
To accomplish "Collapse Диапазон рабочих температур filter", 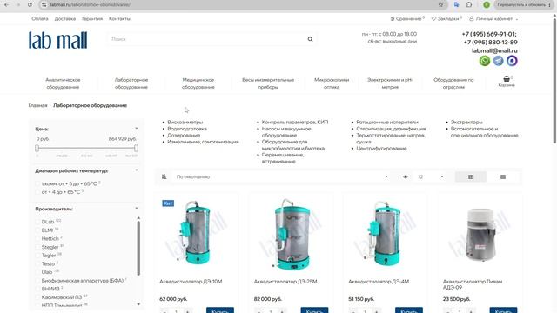I will tap(137, 170).
